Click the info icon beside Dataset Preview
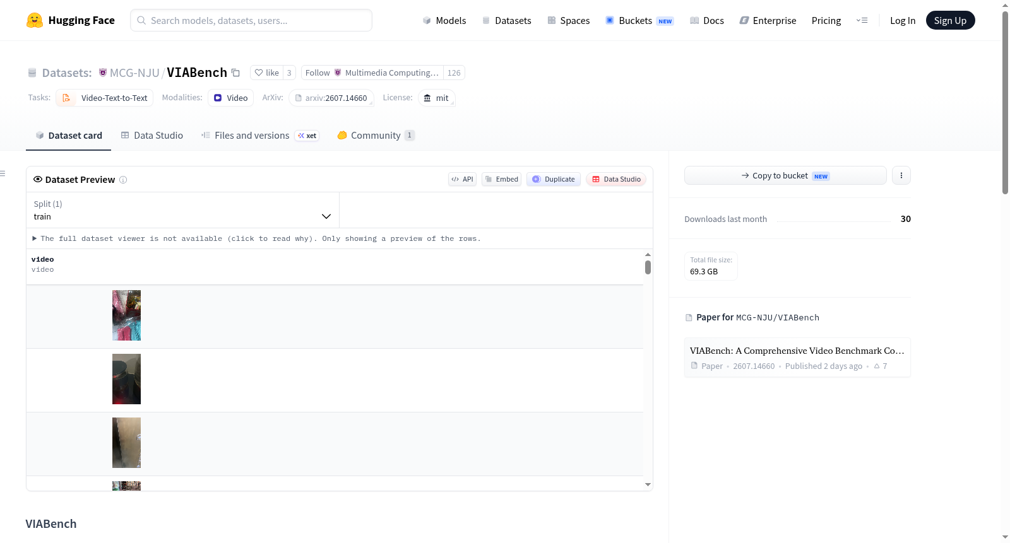Screen dimensions: 1010x543 123,180
